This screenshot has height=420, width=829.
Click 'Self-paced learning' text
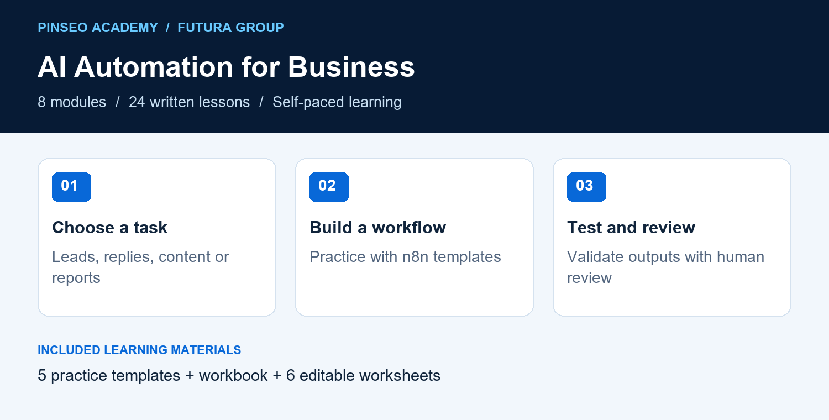point(337,102)
